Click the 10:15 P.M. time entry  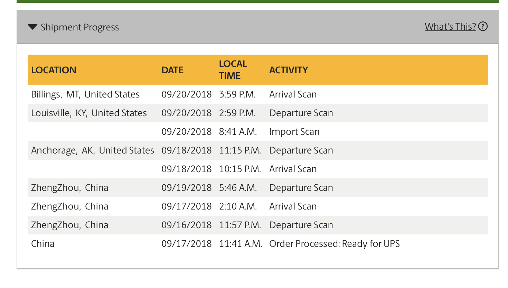click(x=240, y=169)
